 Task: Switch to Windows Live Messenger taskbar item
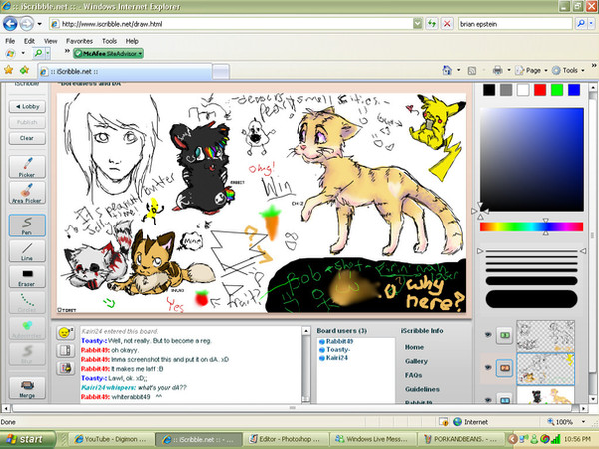tap(371, 439)
